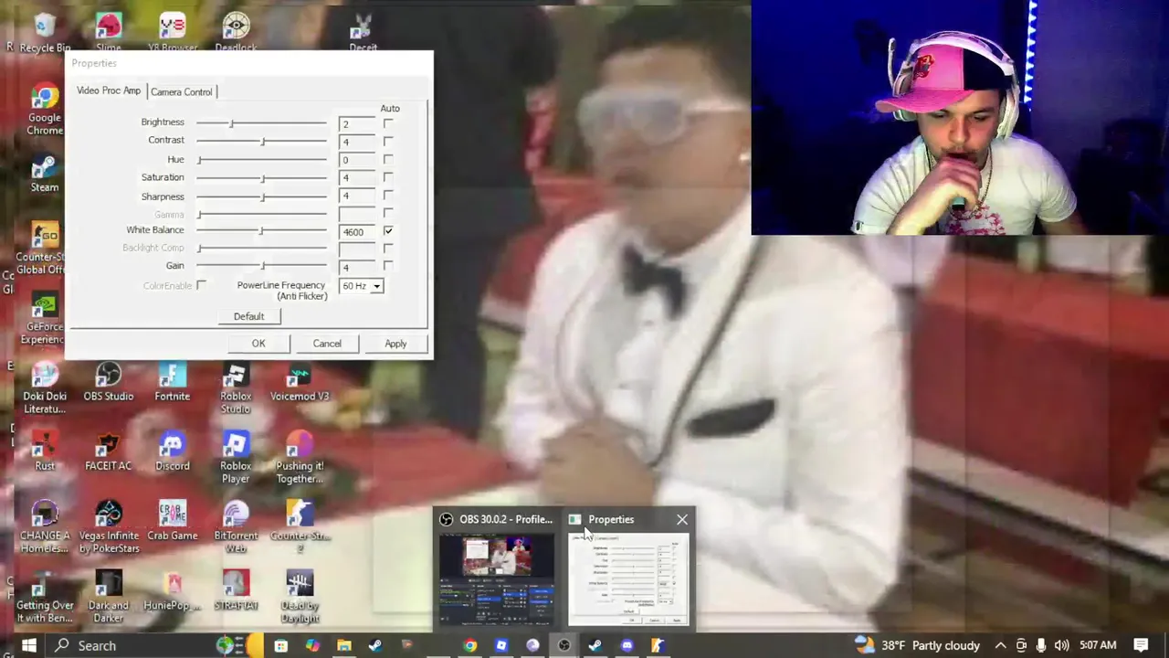The width and height of the screenshot is (1169, 658).
Task: Open File Explorer from the taskbar
Action: 343,645
